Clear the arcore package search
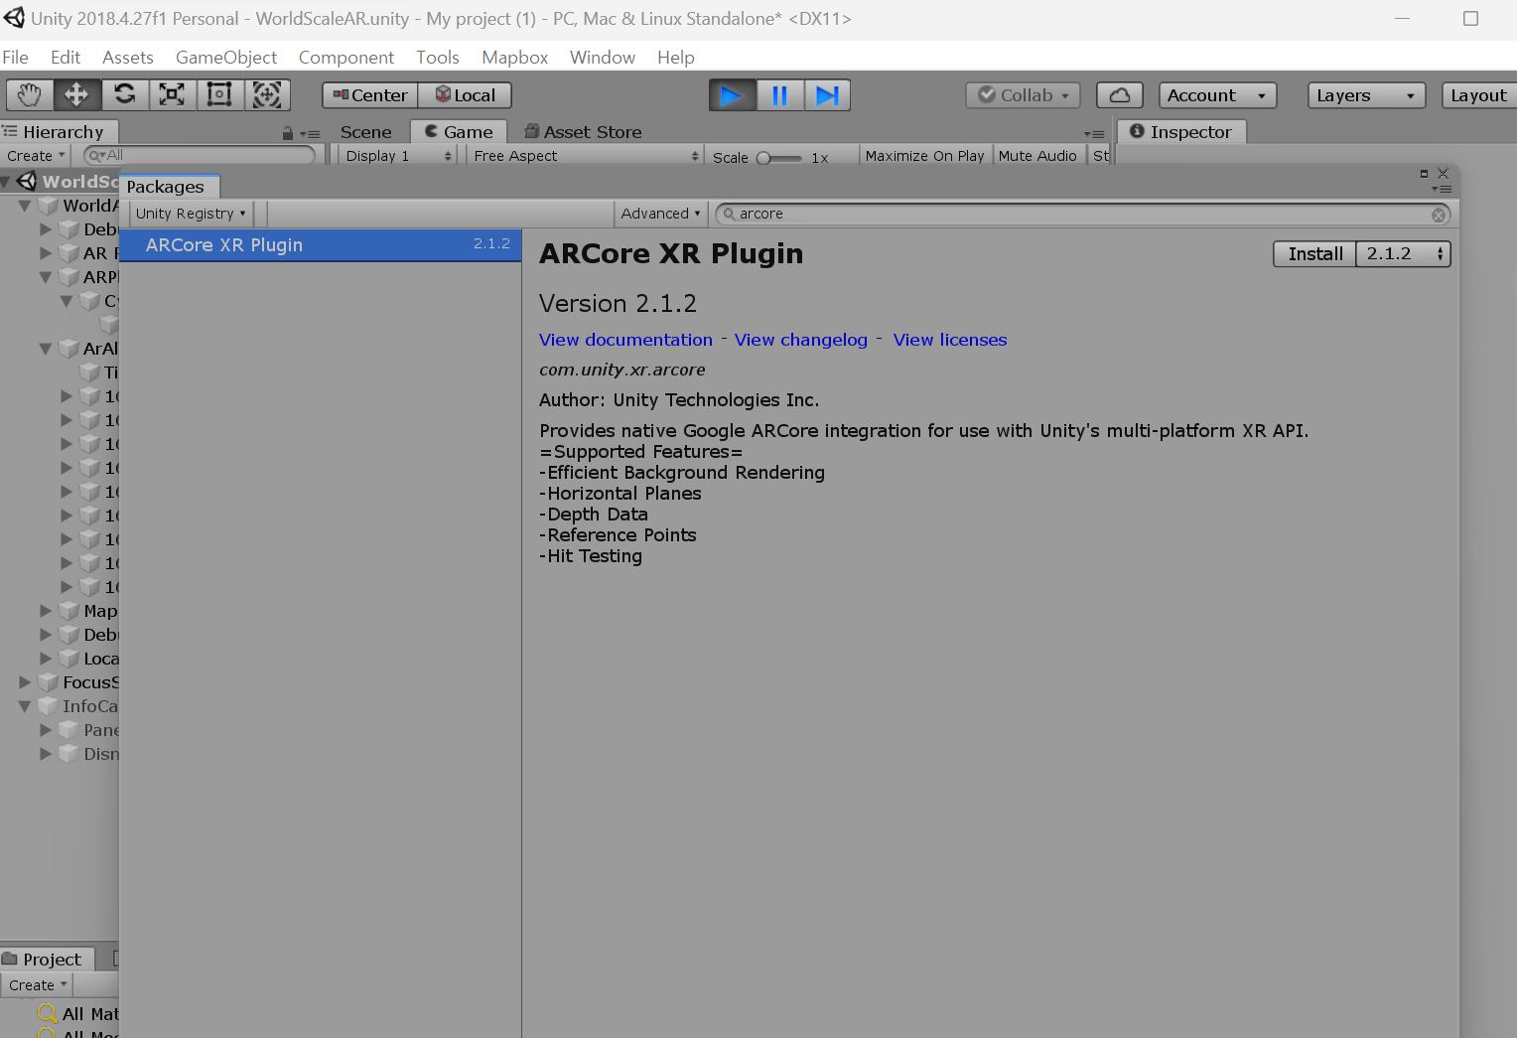 click(1439, 215)
